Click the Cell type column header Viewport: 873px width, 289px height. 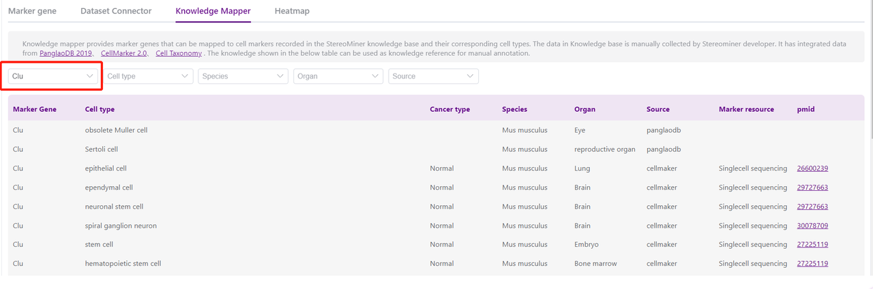coord(100,109)
